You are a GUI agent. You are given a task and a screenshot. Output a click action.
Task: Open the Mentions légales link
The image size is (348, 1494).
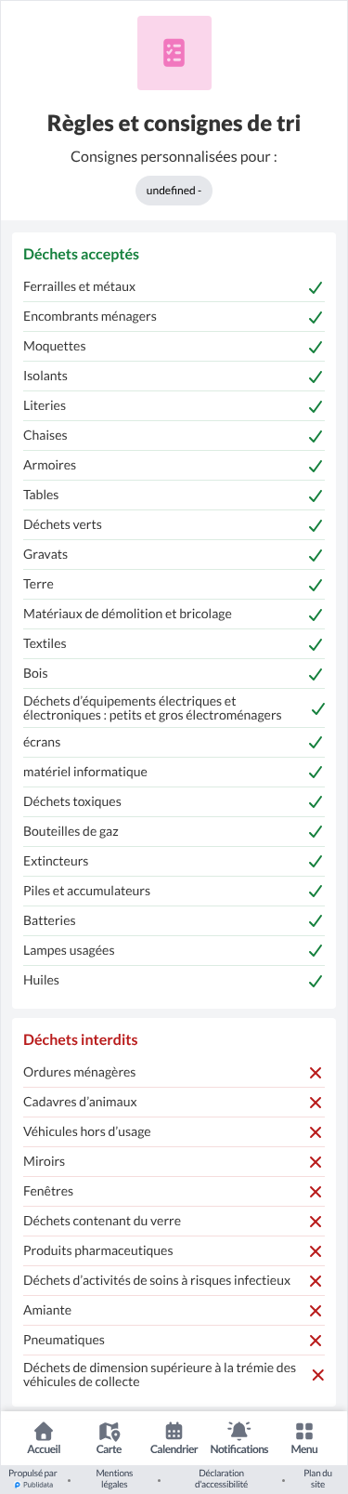click(x=115, y=1478)
